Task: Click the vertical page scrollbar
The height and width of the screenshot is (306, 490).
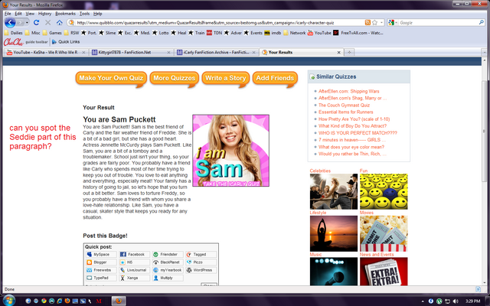Action: pos(484,131)
